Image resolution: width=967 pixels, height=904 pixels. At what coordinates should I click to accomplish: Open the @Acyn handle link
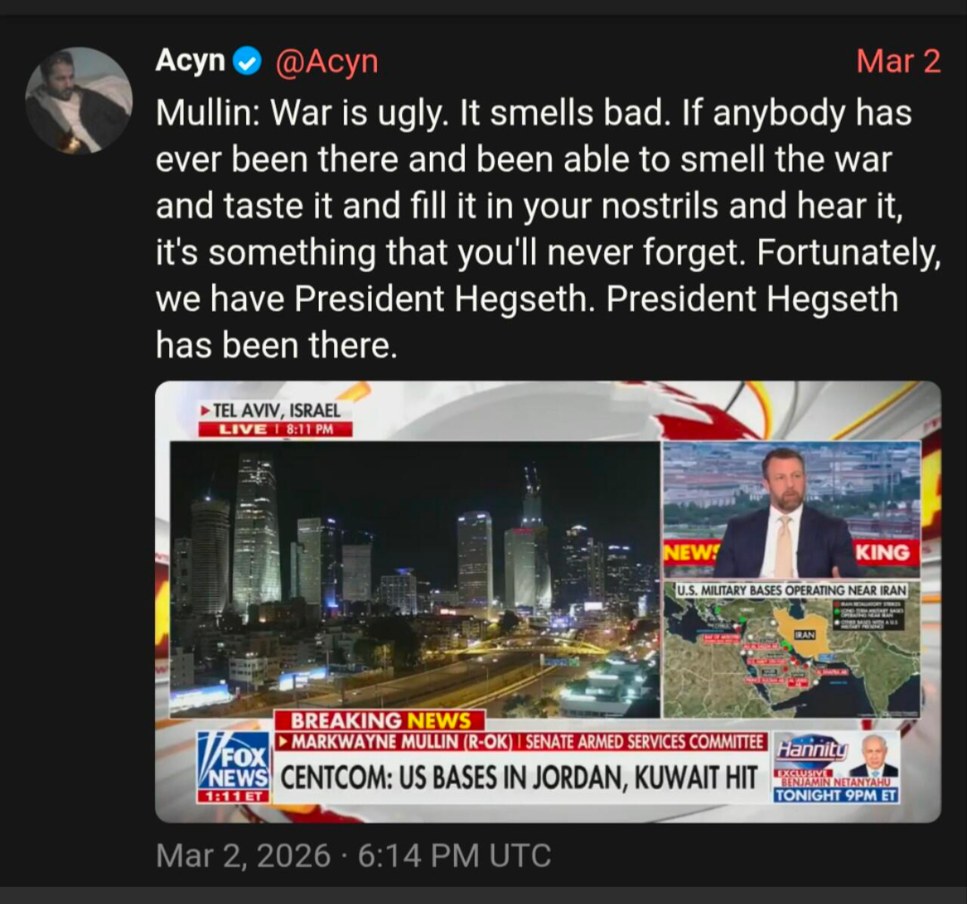point(326,62)
